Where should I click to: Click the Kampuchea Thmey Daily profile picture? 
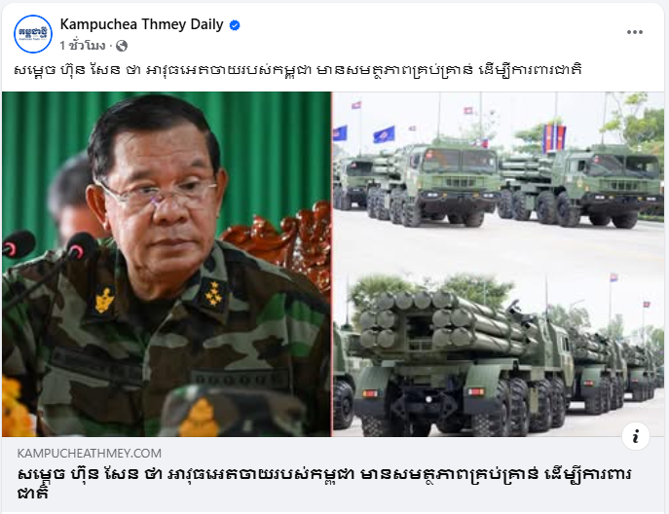coord(33,34)
